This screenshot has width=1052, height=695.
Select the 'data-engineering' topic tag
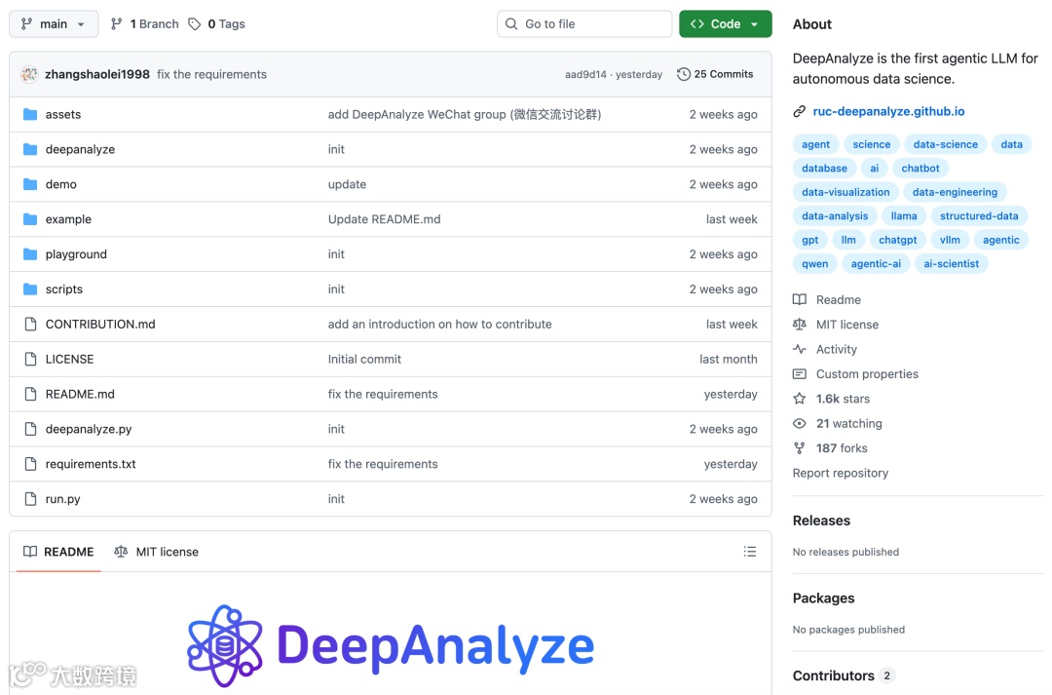point(955,192)
